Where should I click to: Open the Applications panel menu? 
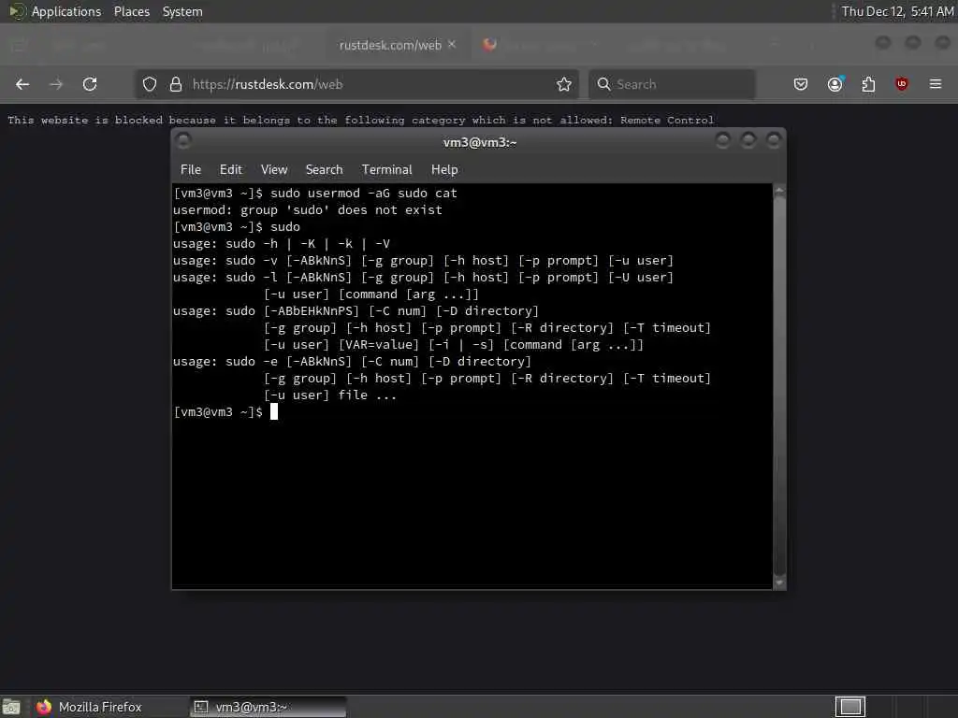coord(66,11)
